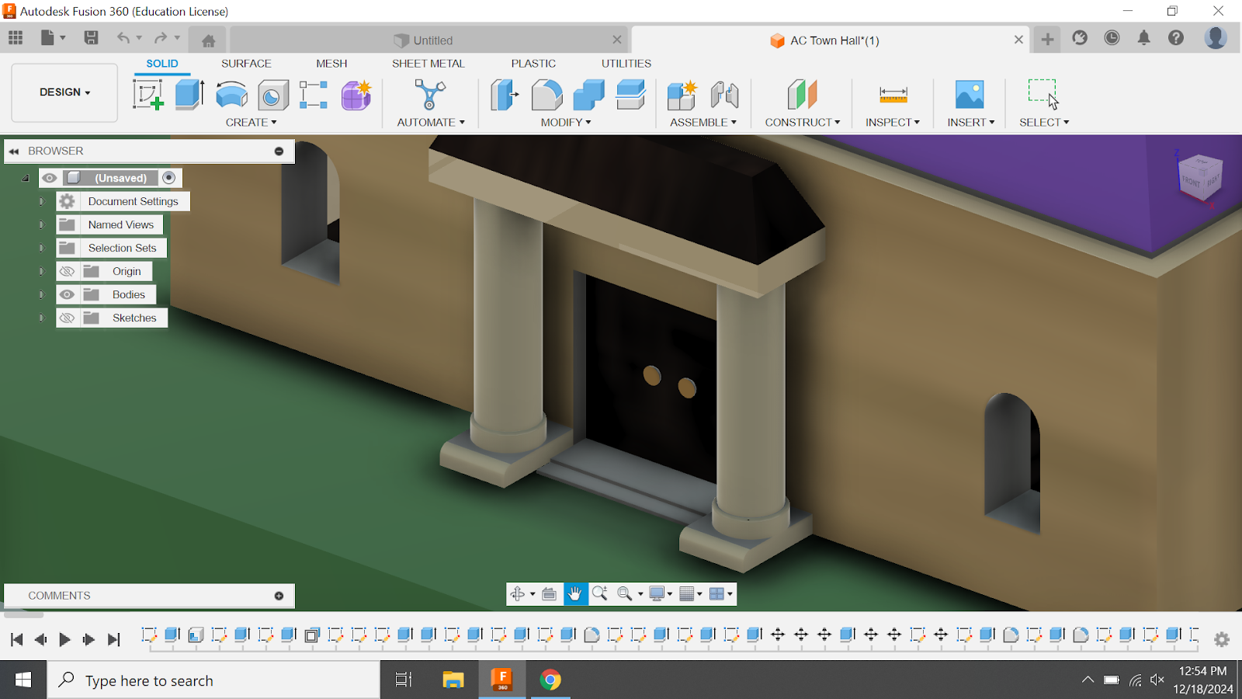Expand the Named Views tree node
1242x699 pixels.
42,224
